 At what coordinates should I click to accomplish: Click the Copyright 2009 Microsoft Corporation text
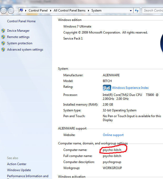point(105,32)
